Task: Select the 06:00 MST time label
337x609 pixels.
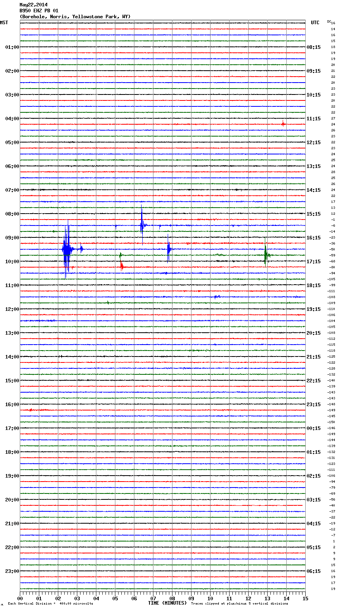Action: pos(12,166)
